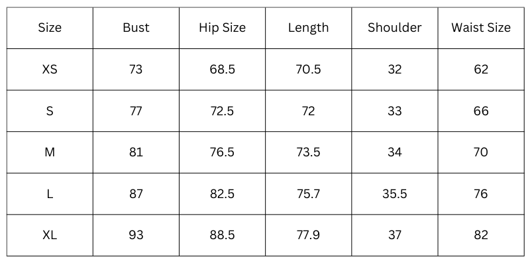Select the Waist Size header cell
The image size is (530, 265).
coord(481,28)
